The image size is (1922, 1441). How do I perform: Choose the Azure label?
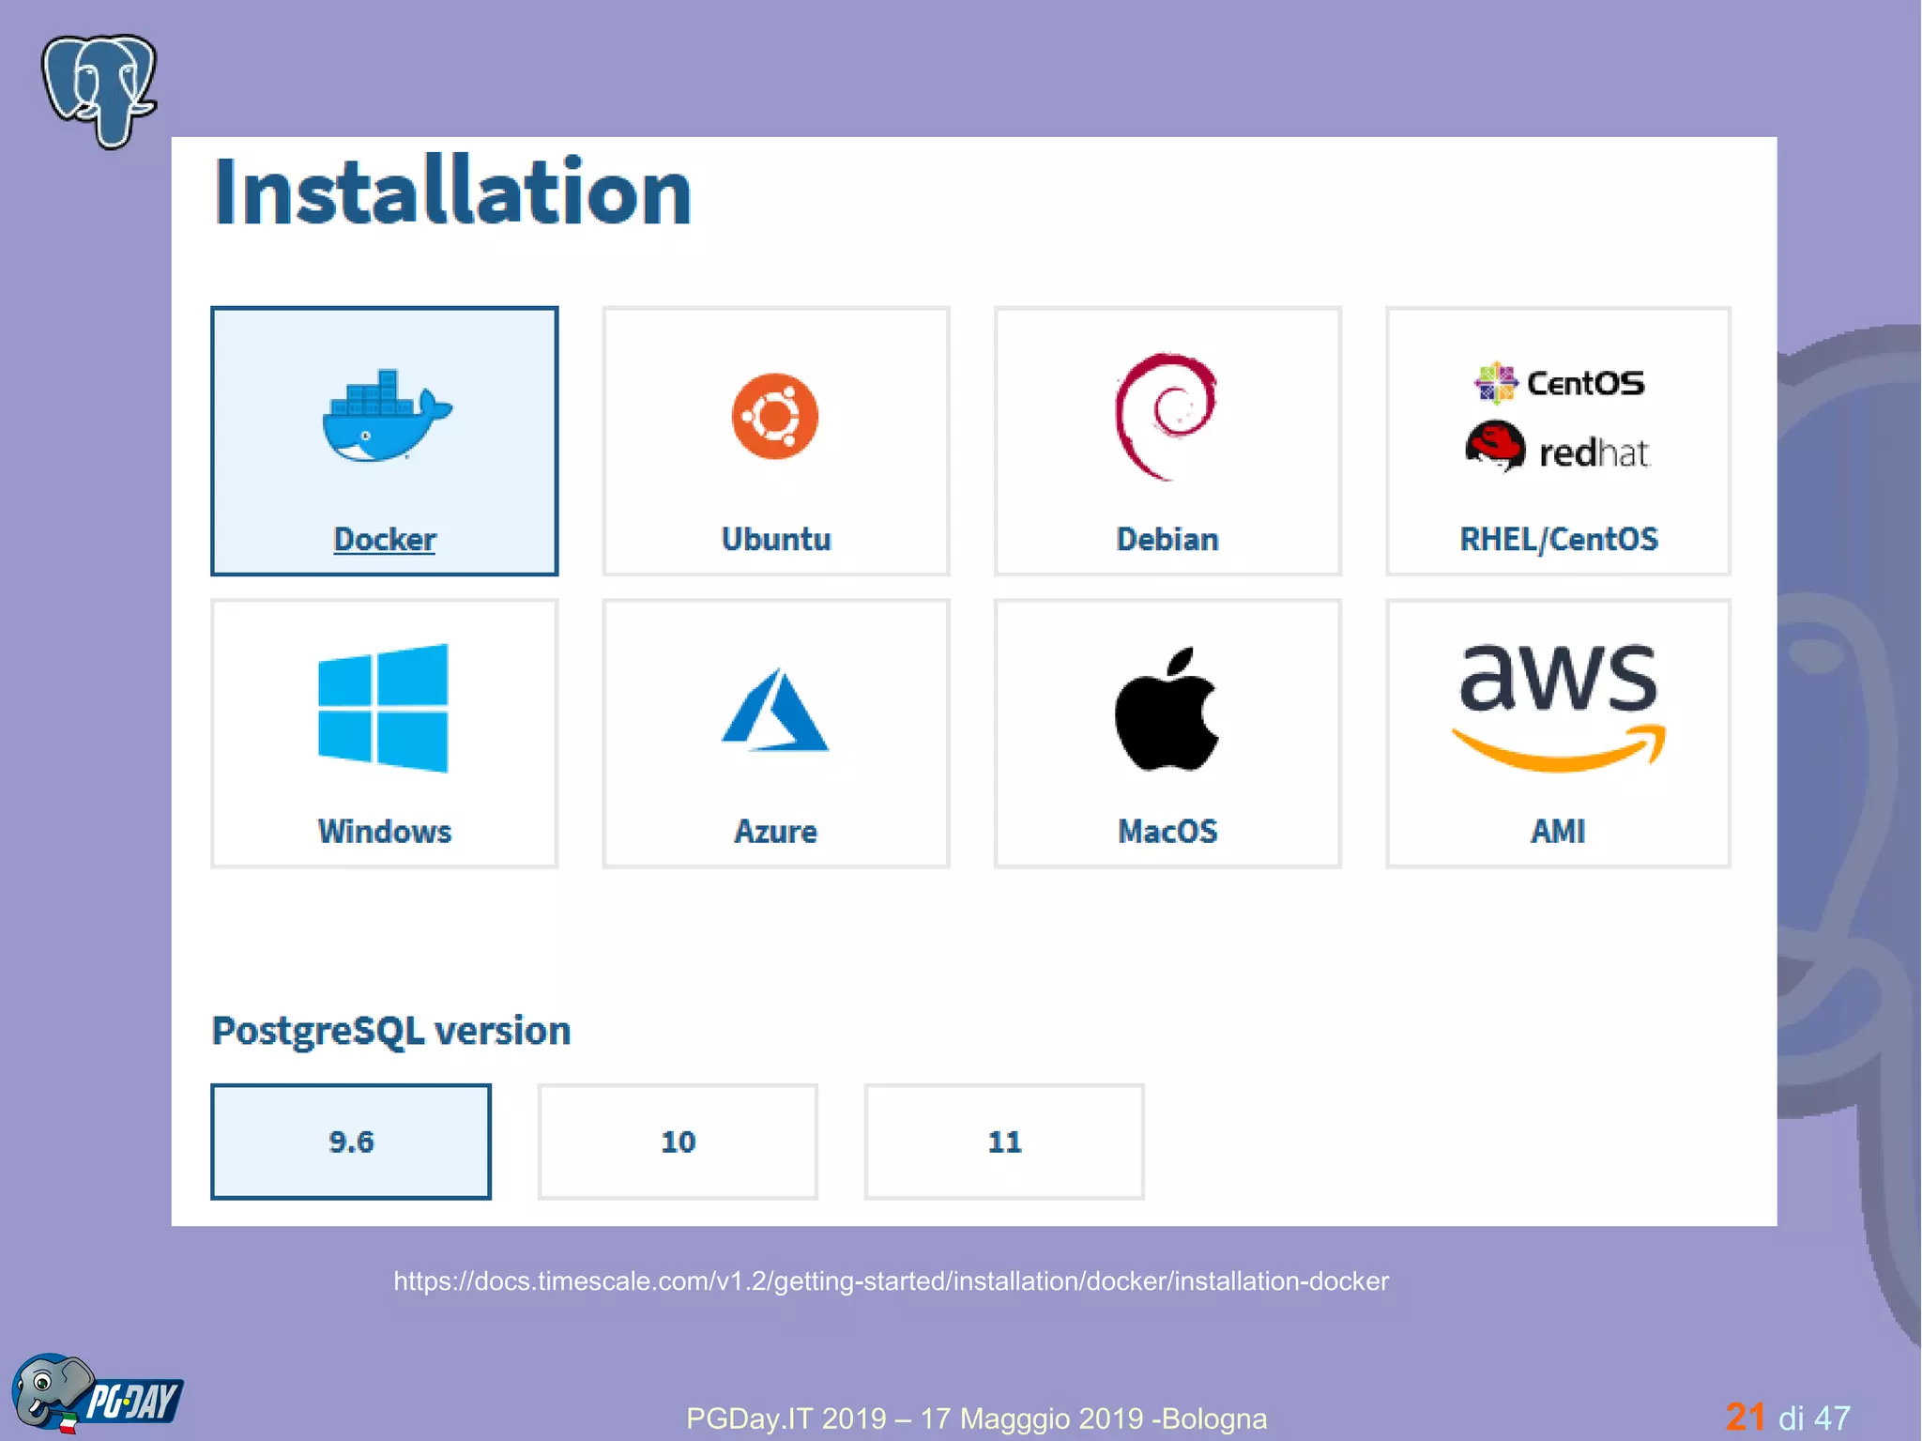click(776, 831)
